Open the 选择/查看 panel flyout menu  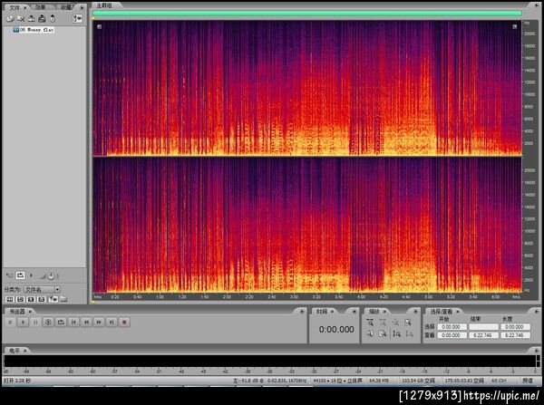(535, 311)
